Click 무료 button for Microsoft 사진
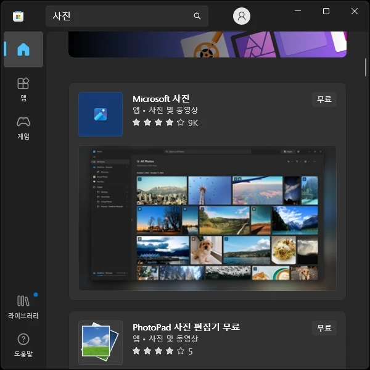This screenshot has height=370, width=370. (x=324, y=99)
